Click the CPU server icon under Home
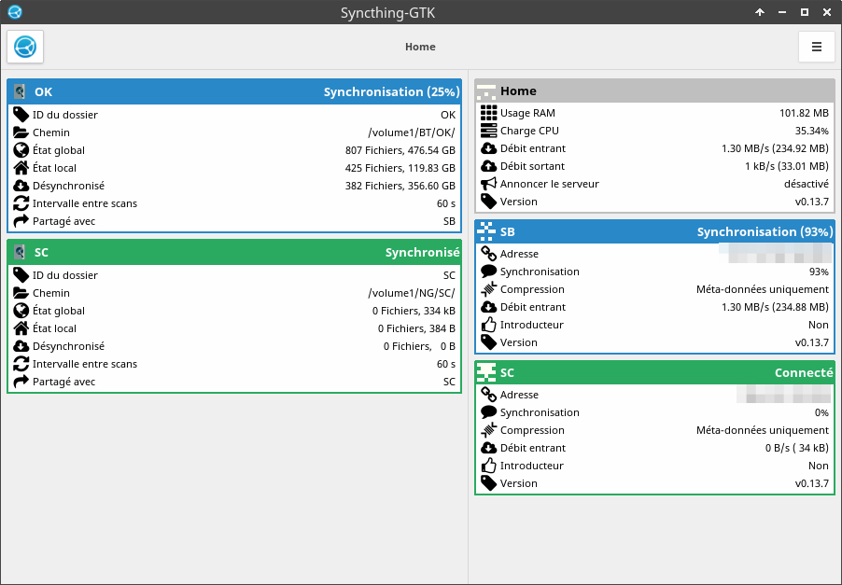The height and width of the screenshot is (585, 842). [488, 131]
